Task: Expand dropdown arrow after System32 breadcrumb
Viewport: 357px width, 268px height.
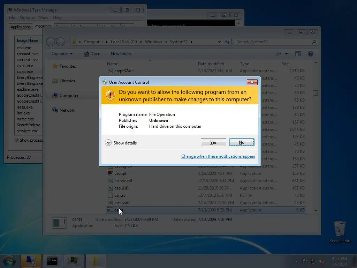Action: (x=191, y=42)
